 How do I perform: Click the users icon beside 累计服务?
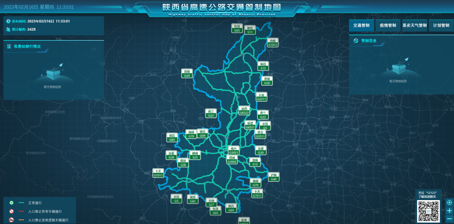tap(8, 29)
